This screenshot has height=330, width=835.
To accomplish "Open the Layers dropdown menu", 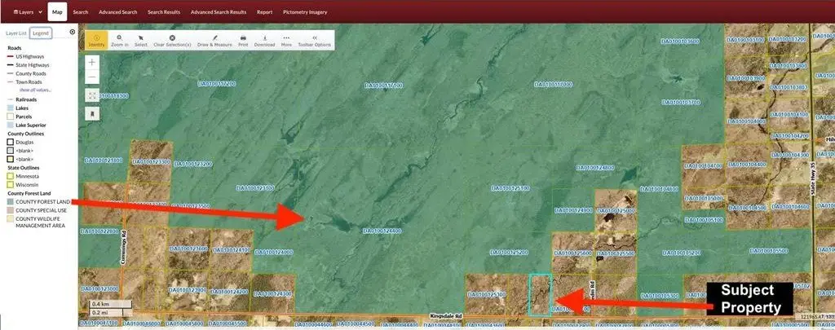I will coord(24,13).
